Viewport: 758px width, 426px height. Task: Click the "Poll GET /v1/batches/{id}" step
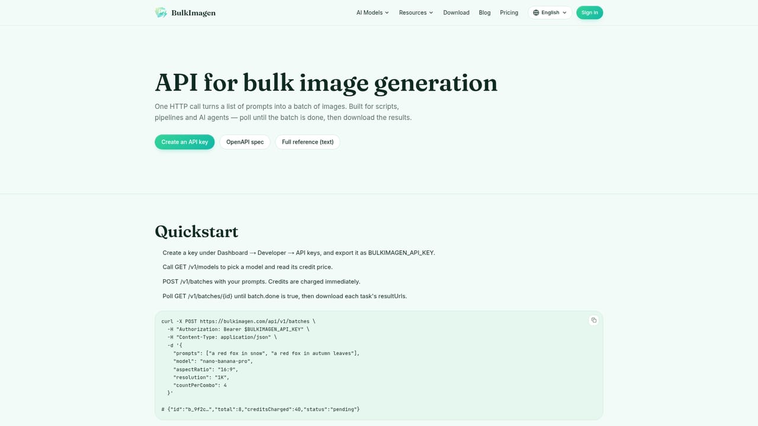(285, 296)
